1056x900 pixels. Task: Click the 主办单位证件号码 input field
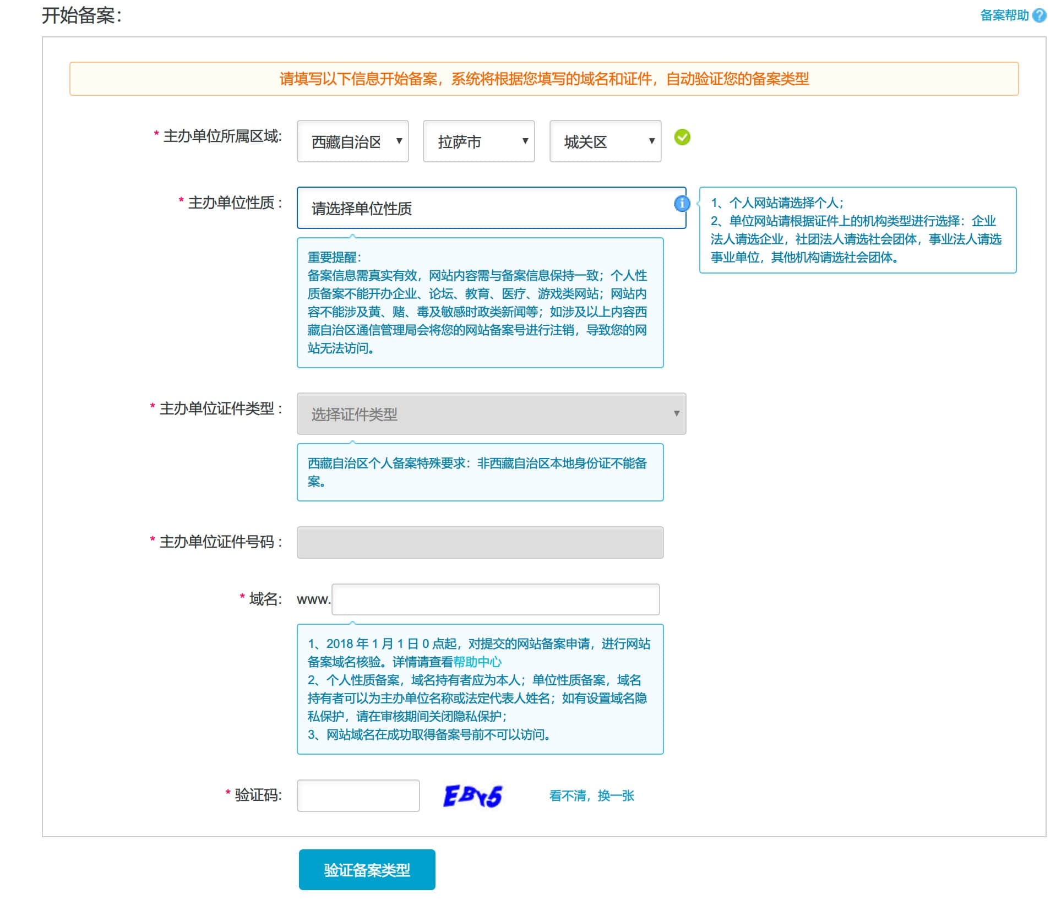click(x=480, y=543)
